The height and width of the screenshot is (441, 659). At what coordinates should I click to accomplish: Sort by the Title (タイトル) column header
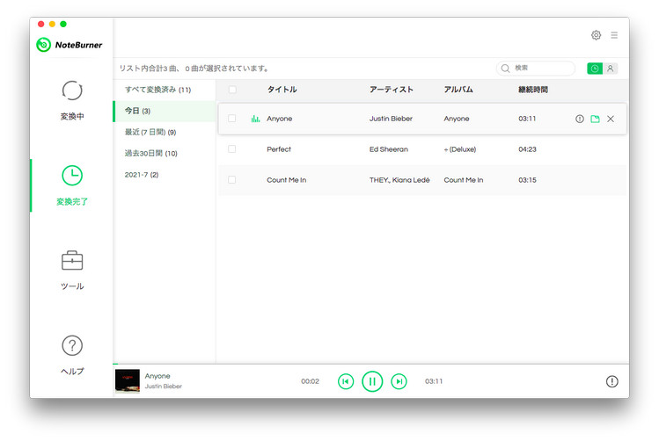[282, 90]
